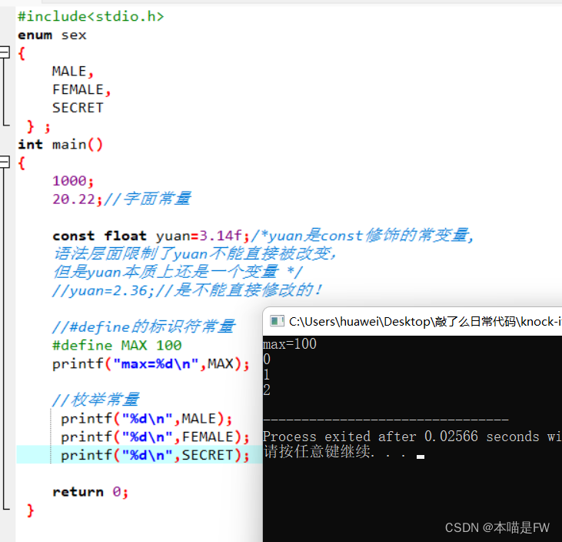
Task: Click the SECRET enumerator in enum
Action: [78, 108]
